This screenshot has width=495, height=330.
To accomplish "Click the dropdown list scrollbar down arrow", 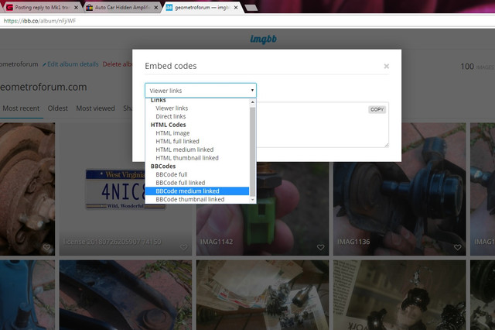I will (252, 200).
